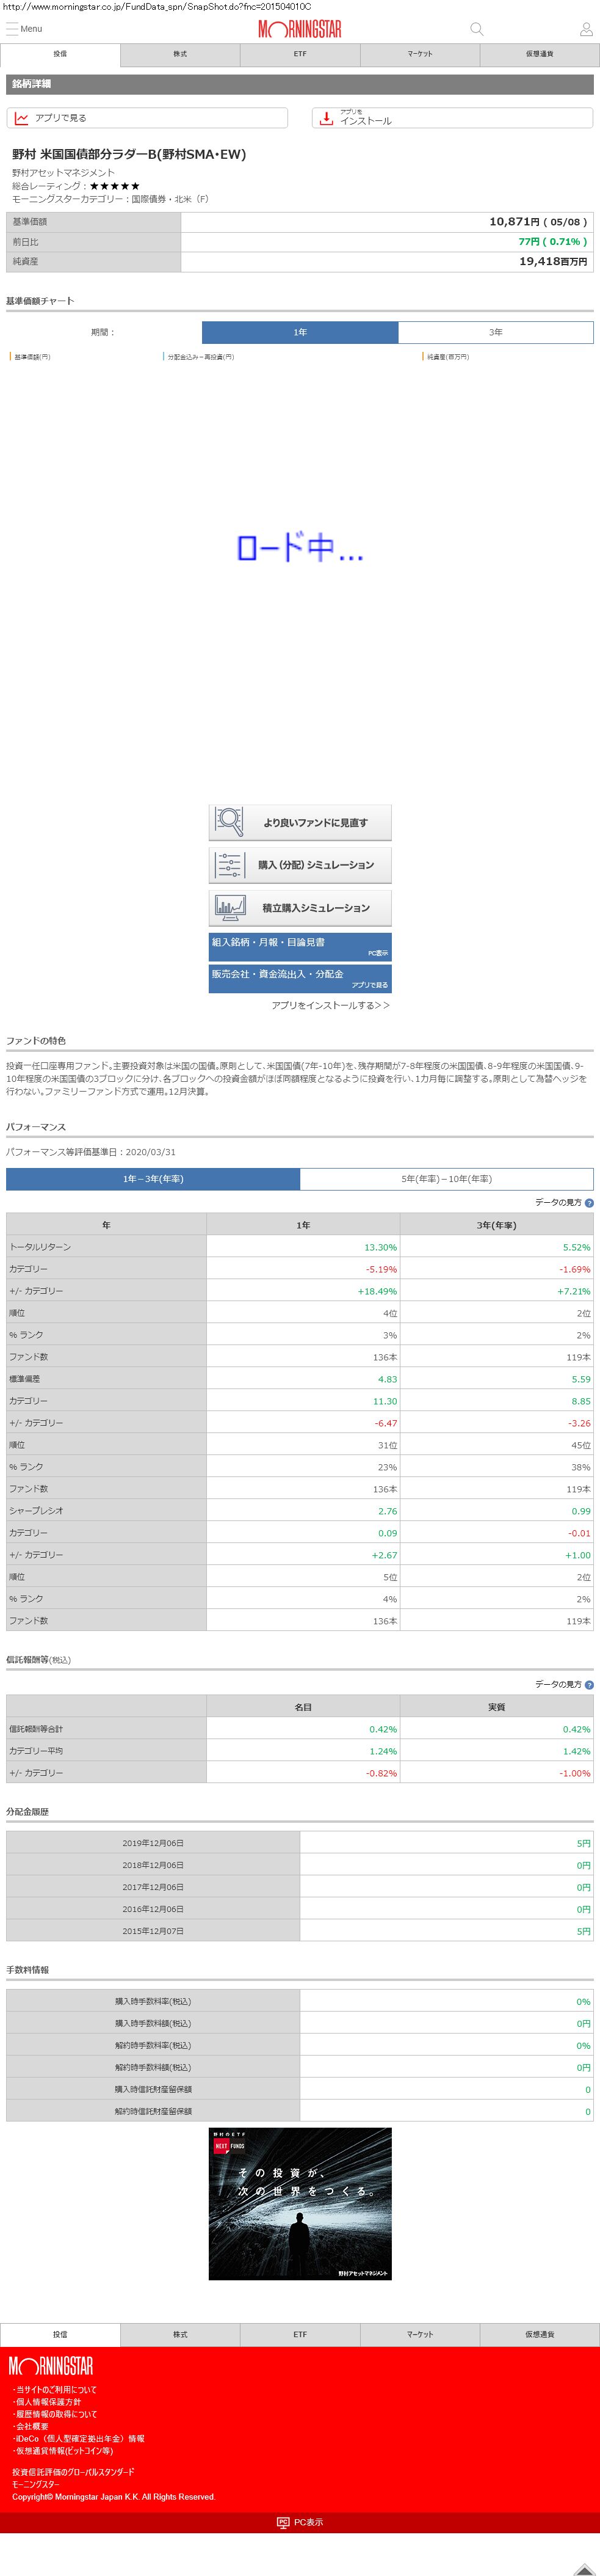Screen dimensions: 600x2576
Task: Click sliders icon of 購入(分配)シミュレーション
Action: 230,864
